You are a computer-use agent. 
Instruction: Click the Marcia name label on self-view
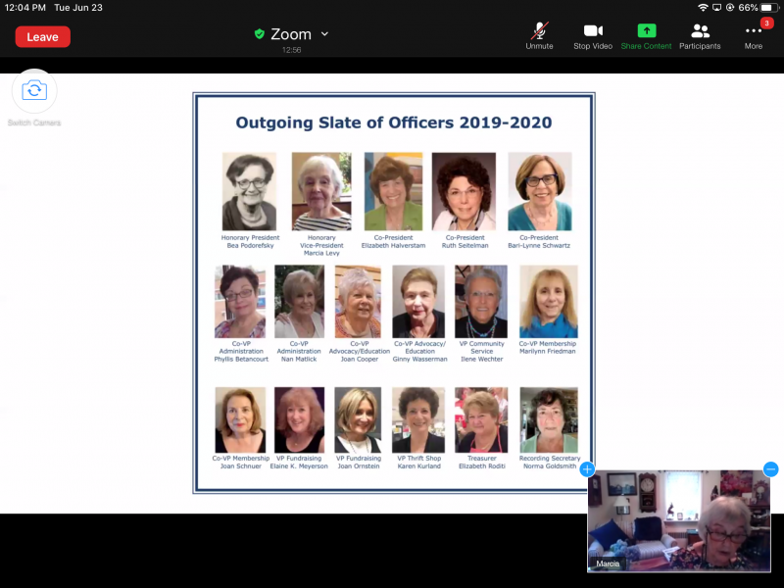coord(608,563)
